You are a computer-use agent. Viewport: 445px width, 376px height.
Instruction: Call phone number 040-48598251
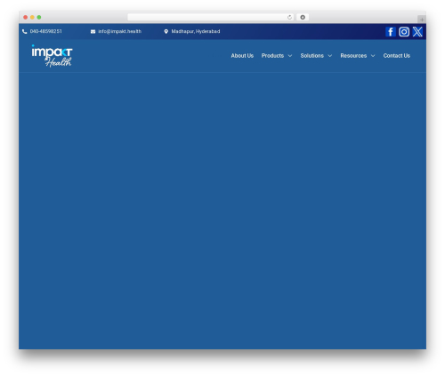[46, 31]
